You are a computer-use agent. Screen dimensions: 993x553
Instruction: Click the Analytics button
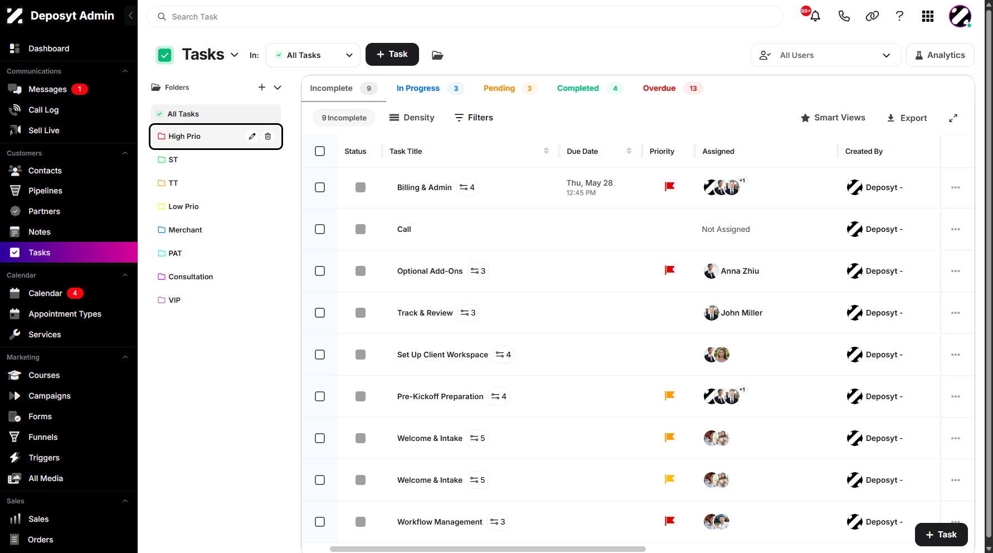pyautogui.click(x=940, y=55)
